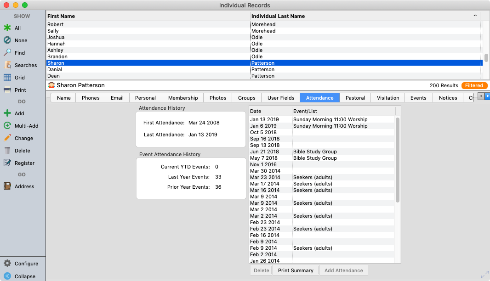This screenshot has height=281, width=490.
Task: Select the None icon in sidebar
Action: (7, 40)
